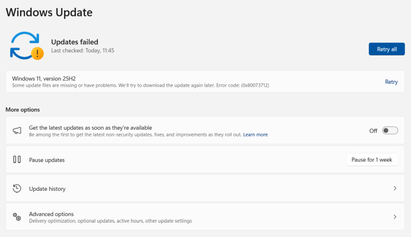
Task: Expand Advanced options chevron arrow
Action: click(x=395, y=217)
